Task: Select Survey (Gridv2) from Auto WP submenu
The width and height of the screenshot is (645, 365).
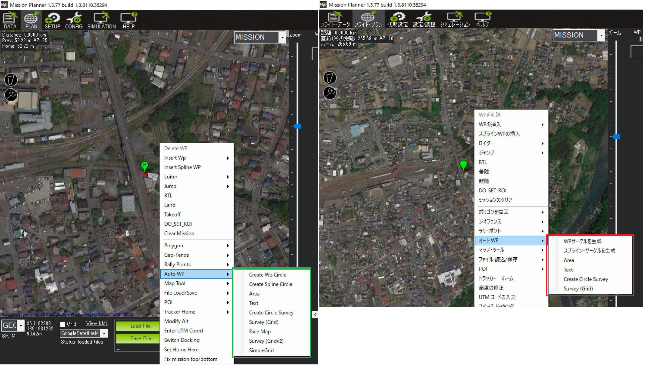Action: (x=266, y=341)
